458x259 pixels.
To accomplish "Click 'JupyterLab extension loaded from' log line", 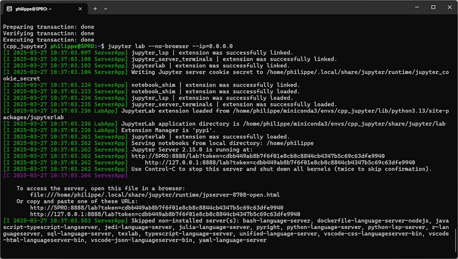I will [x=226, y=114].
